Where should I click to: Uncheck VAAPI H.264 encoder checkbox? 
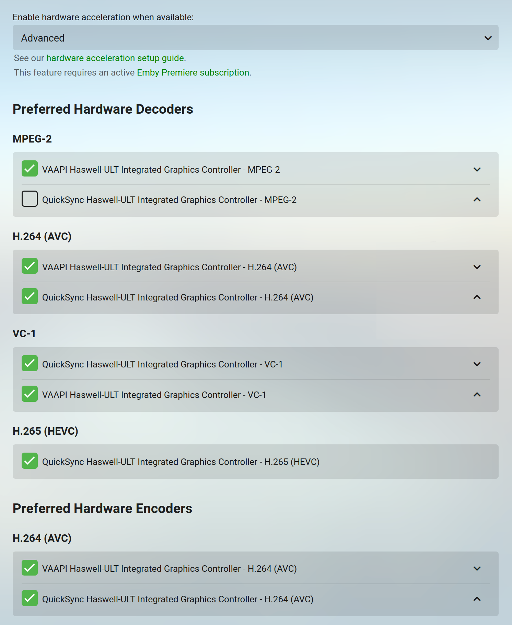(30, 568)
